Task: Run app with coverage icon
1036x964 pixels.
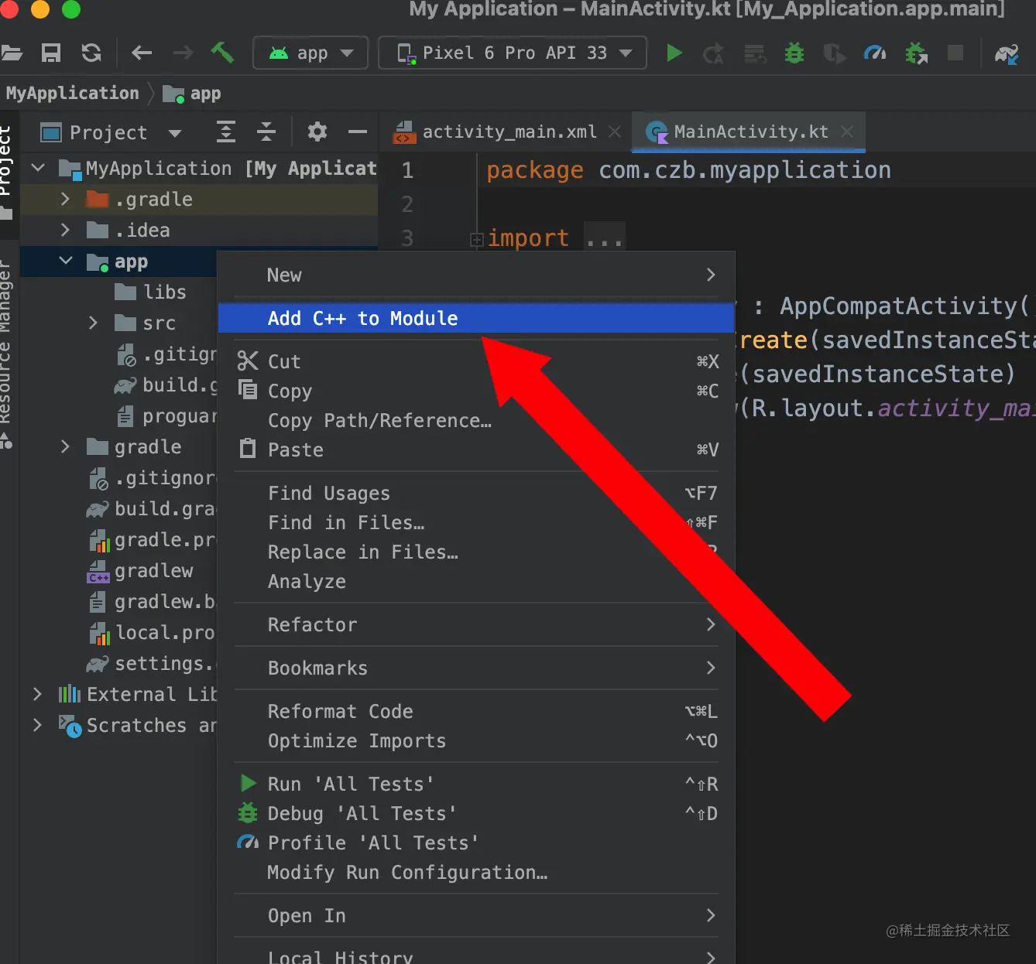Action: [x=835, y=53]
